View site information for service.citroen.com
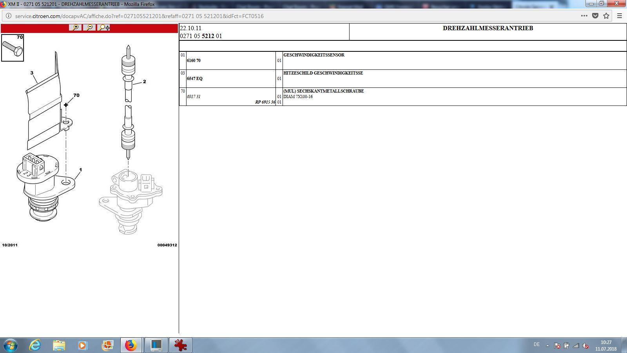Viewport: 627px width, 353px height. point(8,16)
